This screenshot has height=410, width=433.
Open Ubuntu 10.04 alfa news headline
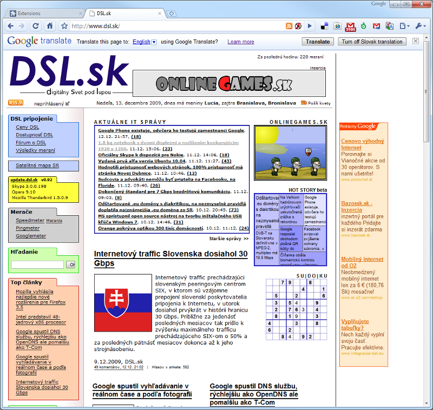tap(142, 161)
